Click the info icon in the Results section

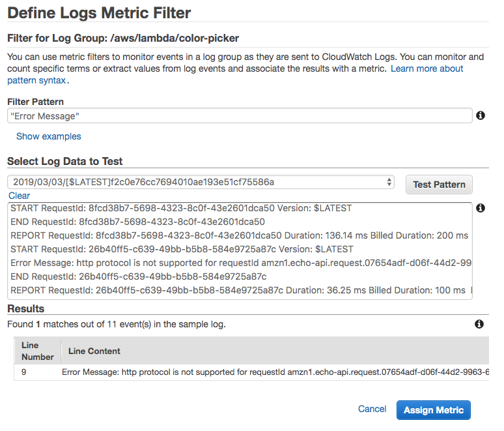pyautogui.click(x=479, y=324)
